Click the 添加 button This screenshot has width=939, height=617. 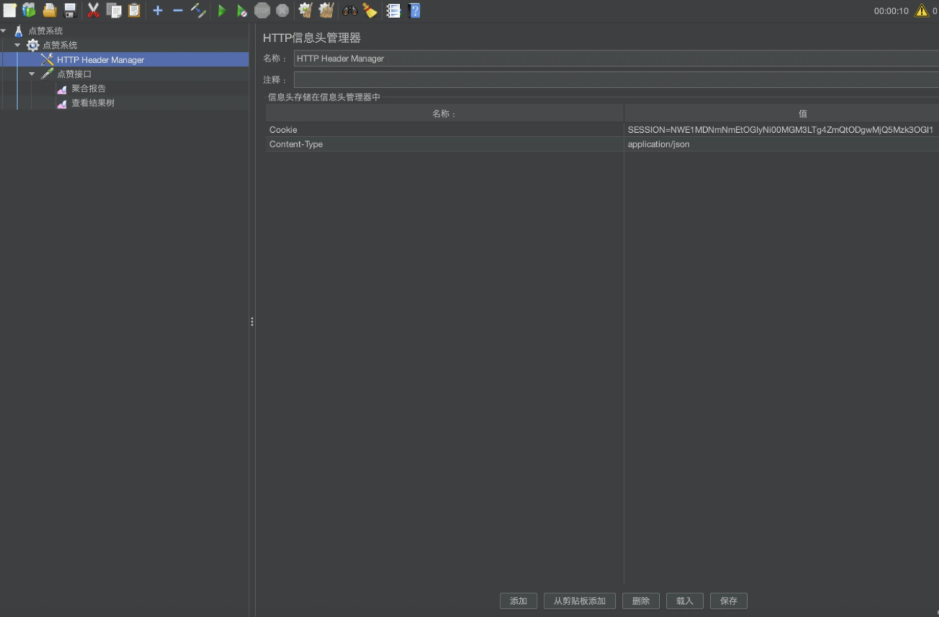coord(518,600)
